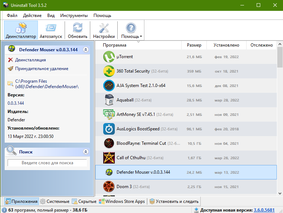Open the 3.6.0.5681 new version link
Viewport: 283px width, 213px height.
coord(264,210)
